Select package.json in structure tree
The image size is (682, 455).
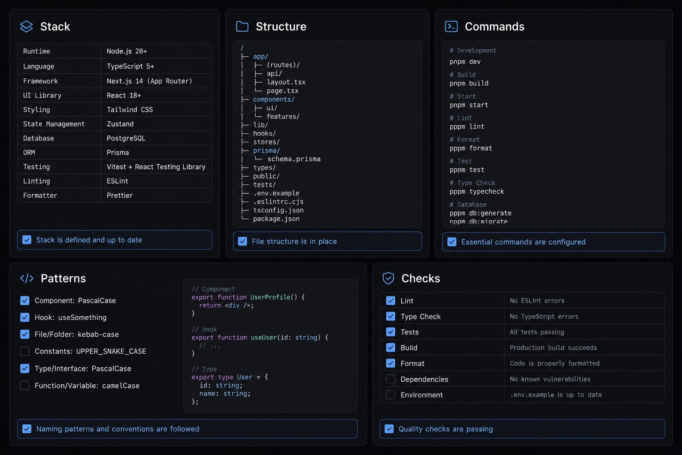click(276, 219)
